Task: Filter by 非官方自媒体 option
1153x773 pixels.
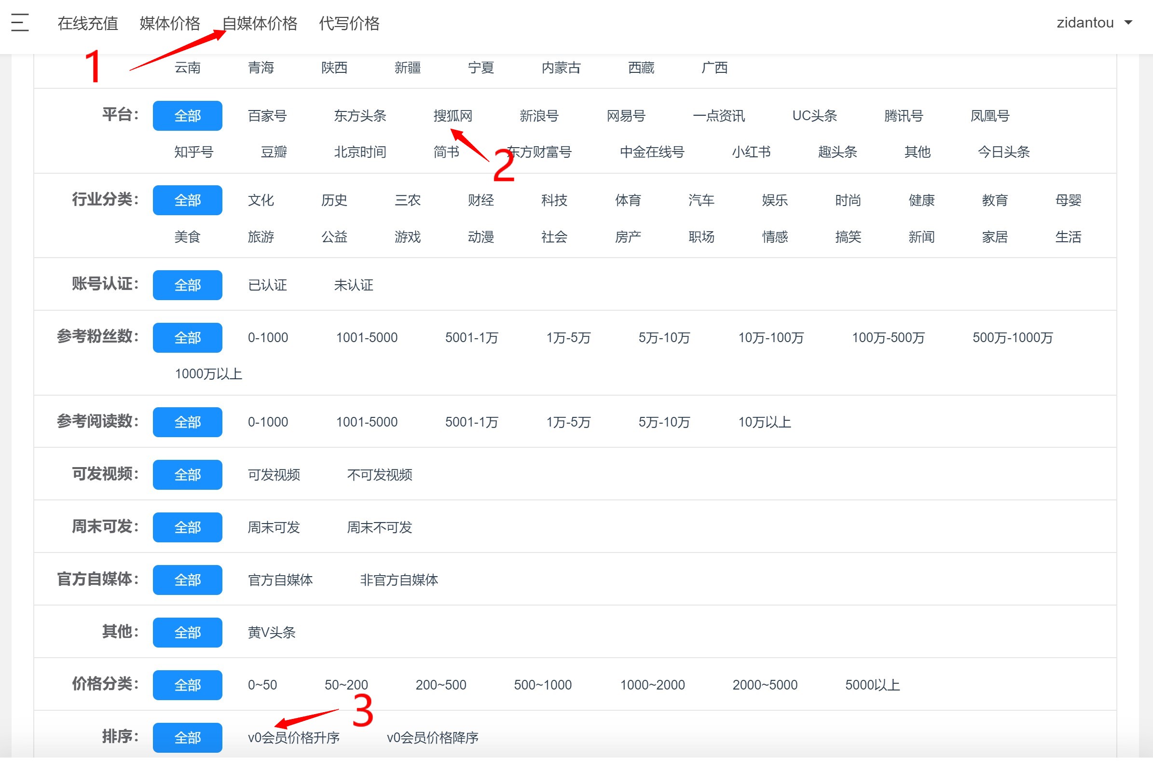Action: pos(399,580)
